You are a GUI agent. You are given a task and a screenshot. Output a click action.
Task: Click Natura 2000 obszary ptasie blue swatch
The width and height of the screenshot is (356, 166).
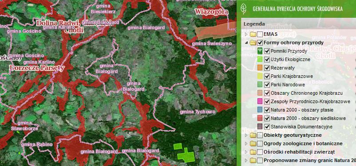click(260, 110)
